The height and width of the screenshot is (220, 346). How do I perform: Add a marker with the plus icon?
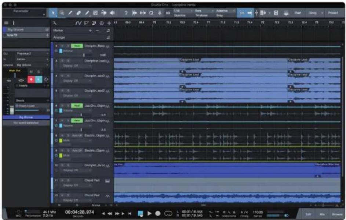(x=90, y=30)
